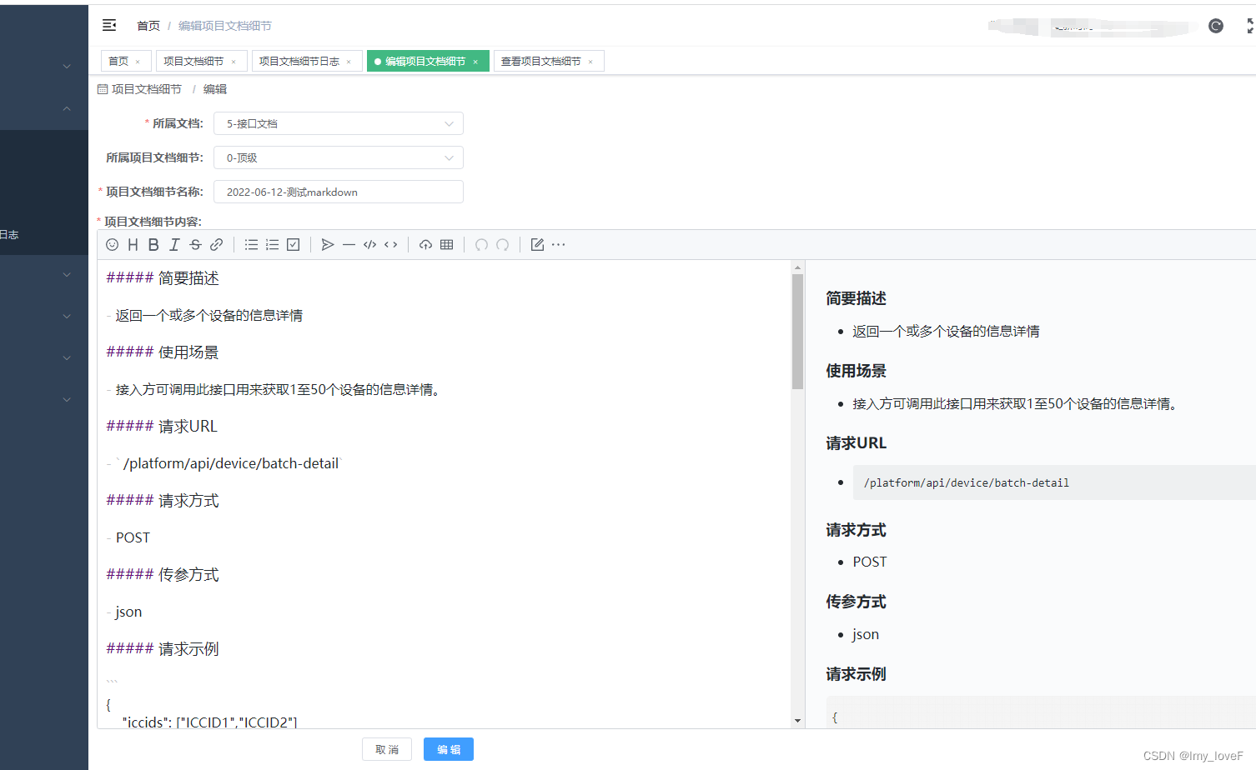Viewport: 1256px width, 770px height.
Task: Toggle the checklist formatting option
Action: (x=293, y=244)
